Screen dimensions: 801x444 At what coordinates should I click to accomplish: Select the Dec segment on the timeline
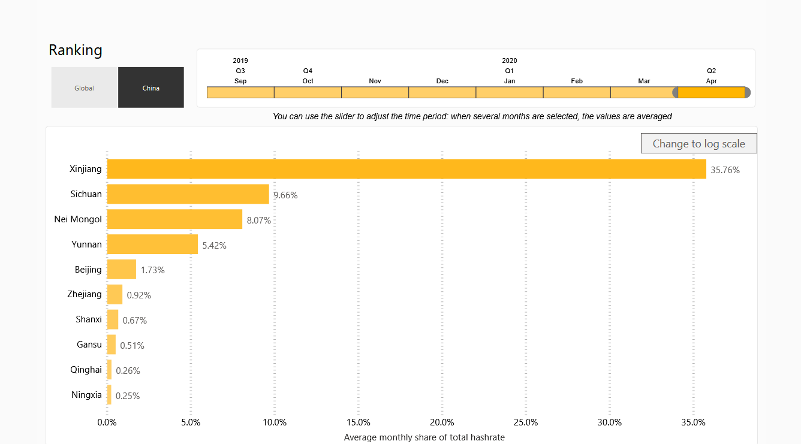click(442, 92)
